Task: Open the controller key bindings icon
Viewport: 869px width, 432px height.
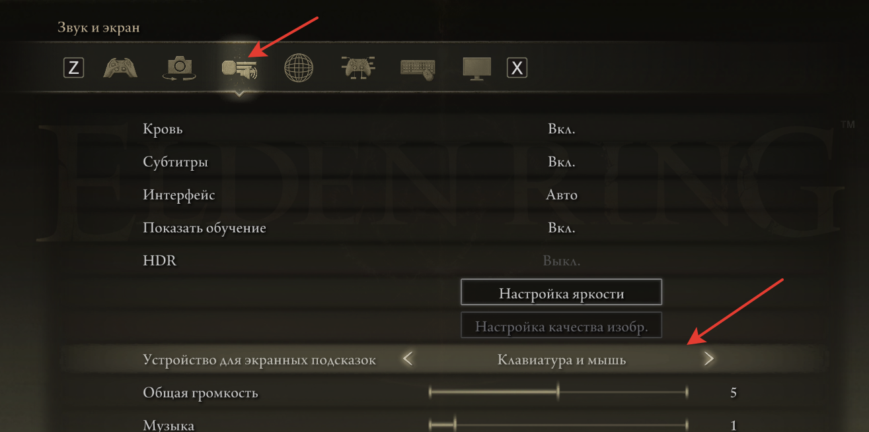Action: [358, 68]
